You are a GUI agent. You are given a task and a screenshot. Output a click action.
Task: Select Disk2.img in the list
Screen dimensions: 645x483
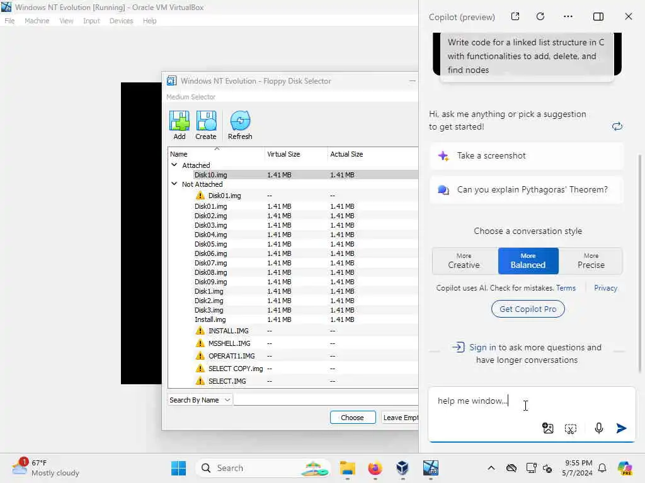pyautogui.click(x=293, y=301)
